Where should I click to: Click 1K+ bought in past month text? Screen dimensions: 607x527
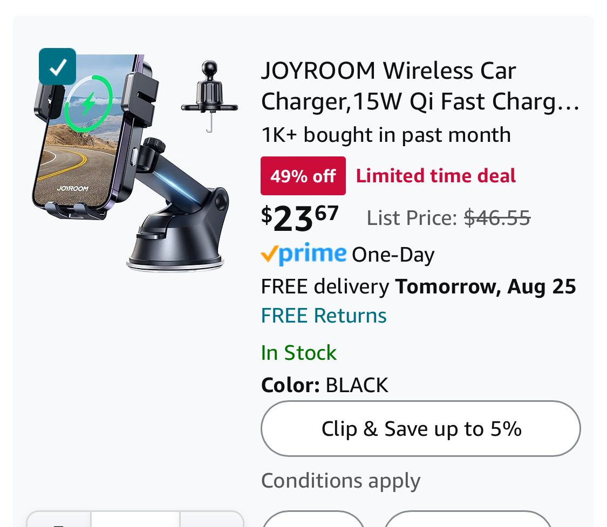(386, 135)
